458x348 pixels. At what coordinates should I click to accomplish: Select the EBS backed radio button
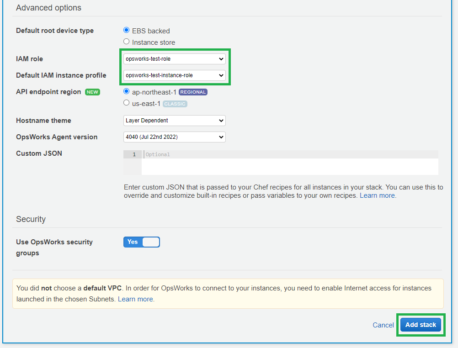(x=127, y=31)
